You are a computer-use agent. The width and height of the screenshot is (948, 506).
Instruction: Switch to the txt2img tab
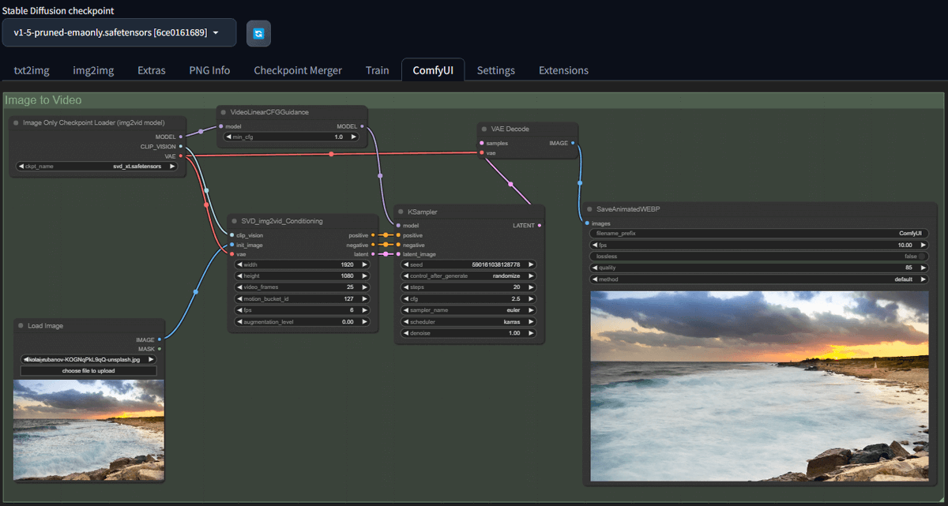click(x=32, y=69)
